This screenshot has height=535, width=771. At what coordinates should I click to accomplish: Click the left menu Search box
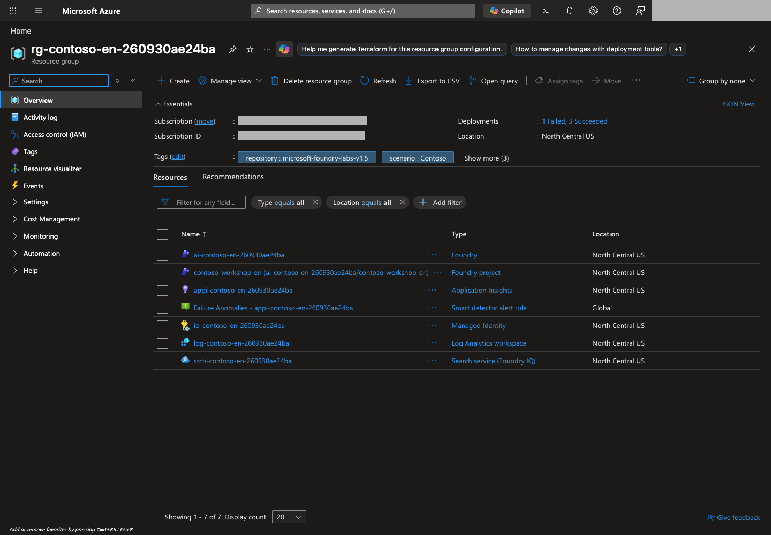click(59, 81)
